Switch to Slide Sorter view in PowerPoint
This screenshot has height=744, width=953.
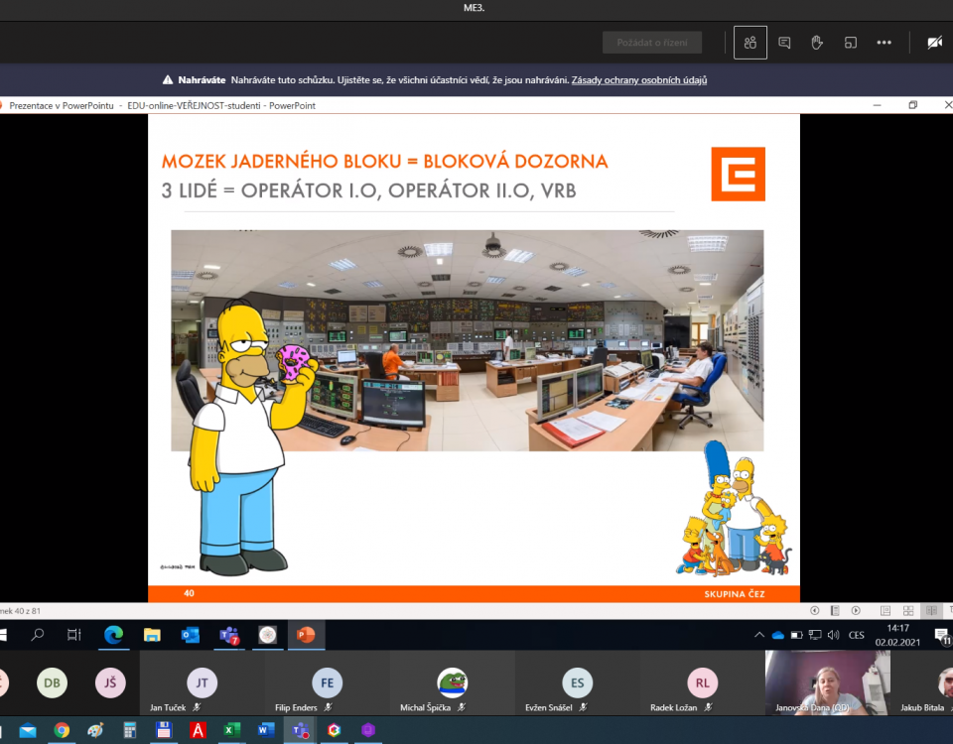point(908,610)
